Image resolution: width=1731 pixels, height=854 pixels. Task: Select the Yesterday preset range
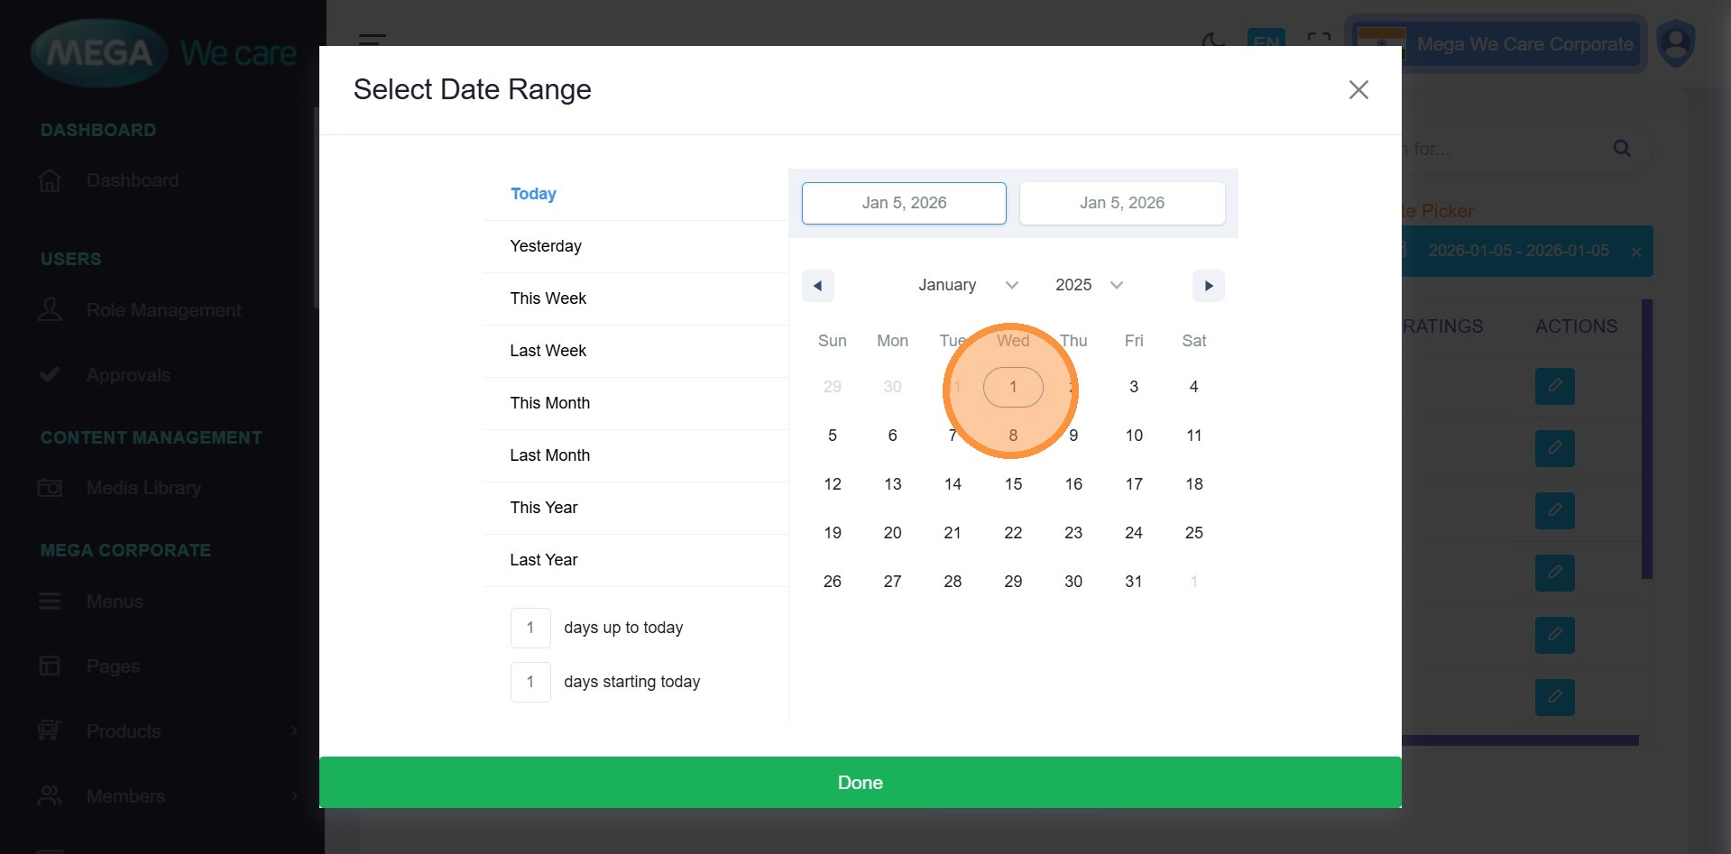(546, 246)
